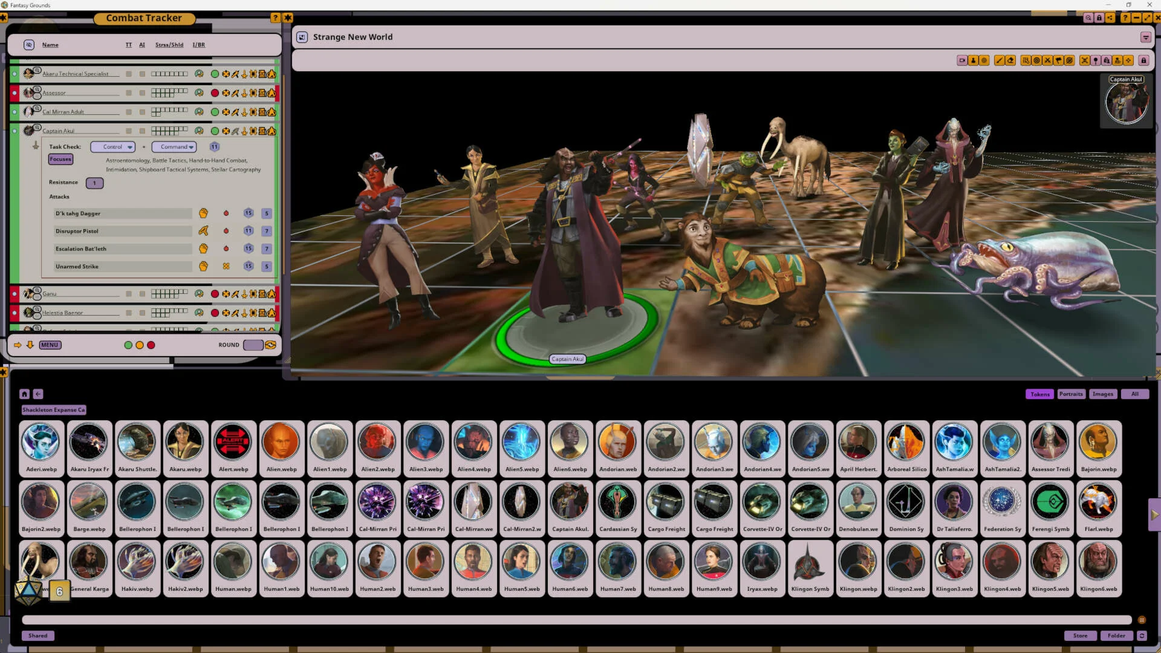
Task: Switch to the Portraits filter tab
Action: (1071, 394)
